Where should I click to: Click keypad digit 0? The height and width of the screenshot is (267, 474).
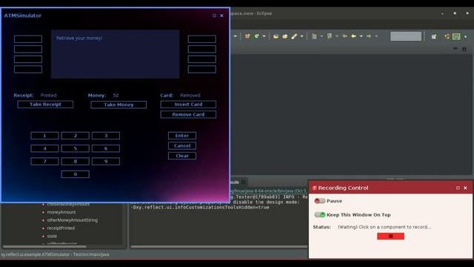[x=76, y=174]
